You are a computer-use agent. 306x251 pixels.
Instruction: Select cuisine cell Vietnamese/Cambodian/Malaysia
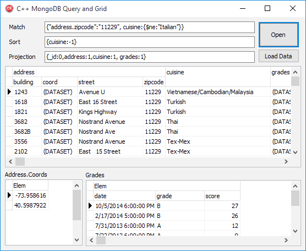[x=218, y=92]
